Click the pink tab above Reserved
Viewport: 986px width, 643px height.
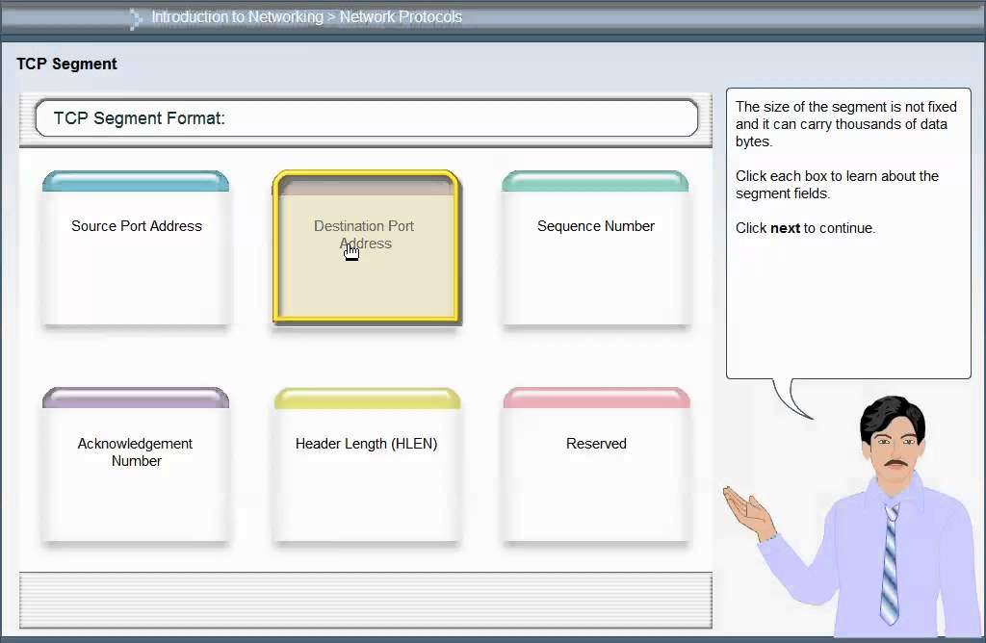[x=596, y=398]
